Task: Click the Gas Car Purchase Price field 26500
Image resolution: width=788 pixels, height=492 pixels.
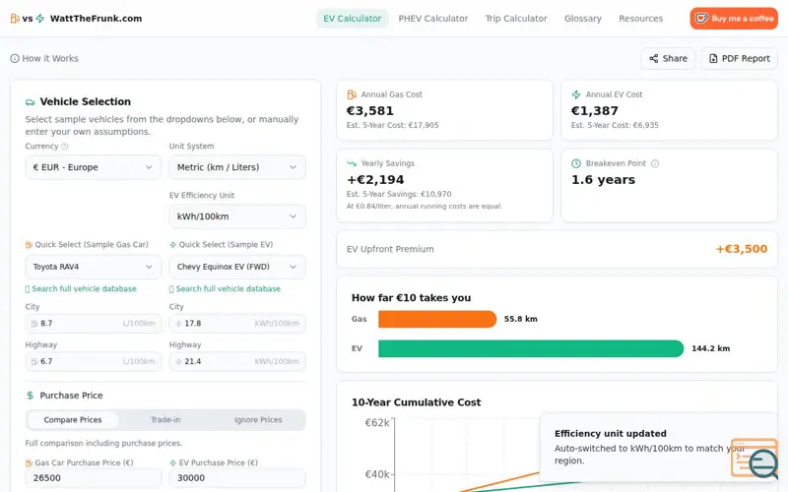Action: (x=93, y=478)
